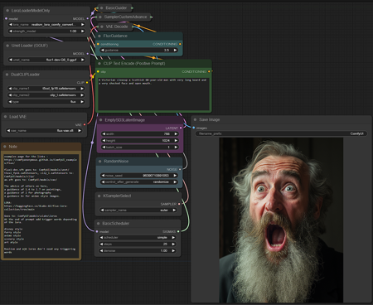Click the CONDITIONING output socket on FluxGuidance
Image resolution: width=373 pixels, height=305 pixels.
point(180,44)
